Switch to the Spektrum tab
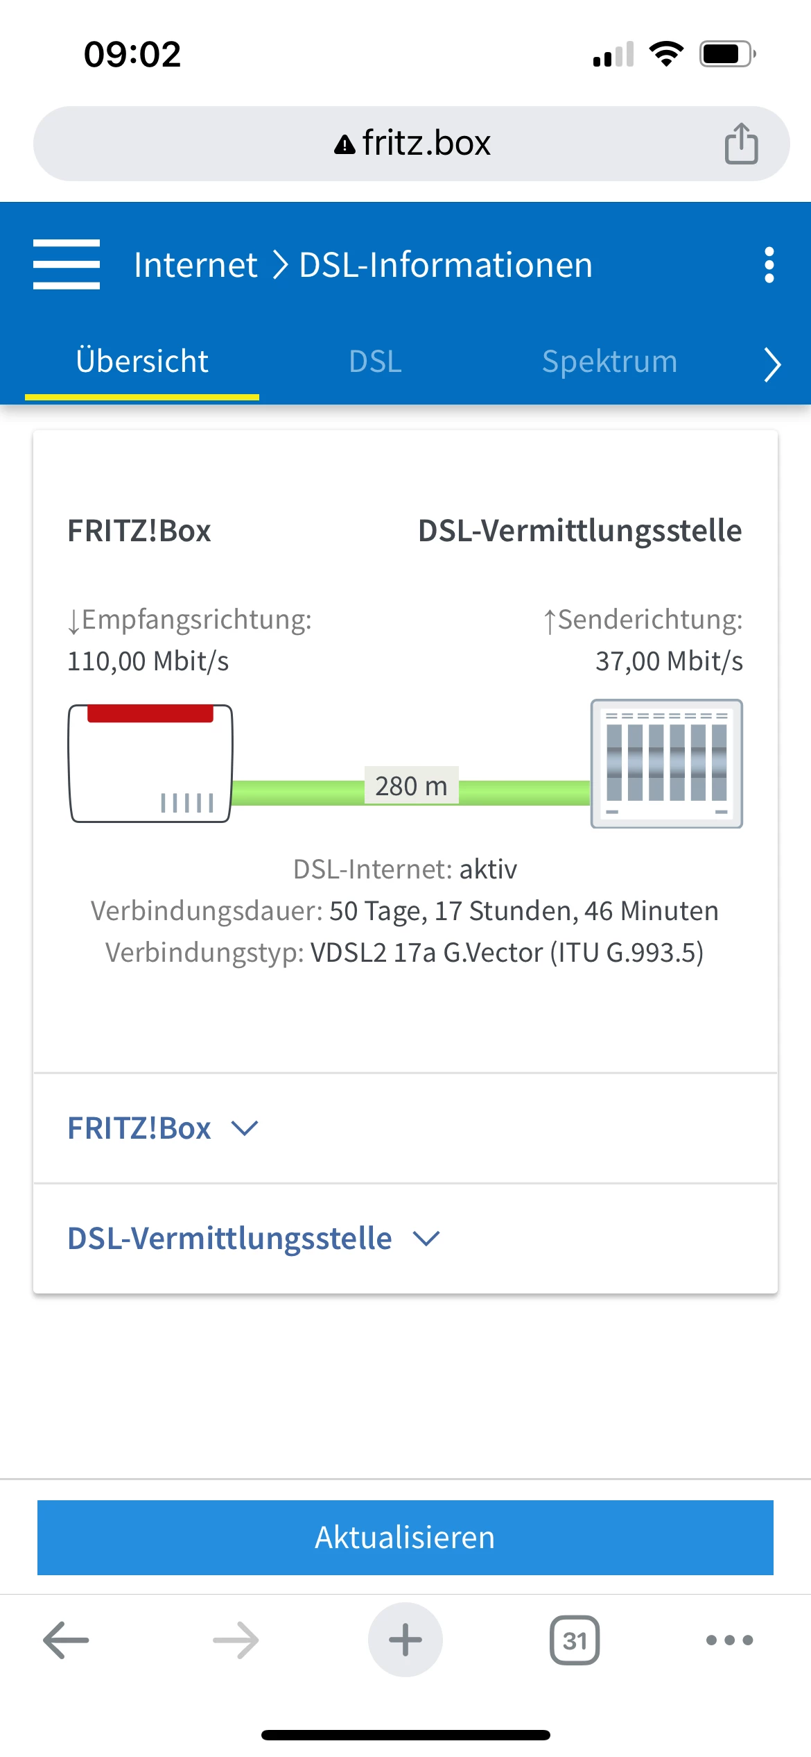The height and width of the screenshot is (1757, 811). (609, 362)
